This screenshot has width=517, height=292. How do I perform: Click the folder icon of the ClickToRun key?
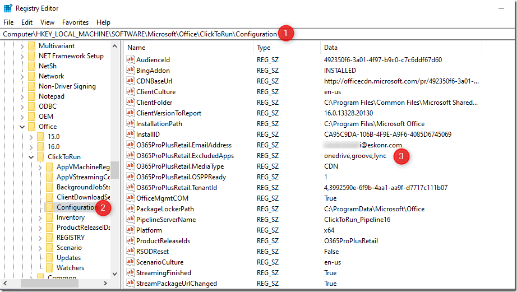tap(40, 156)
